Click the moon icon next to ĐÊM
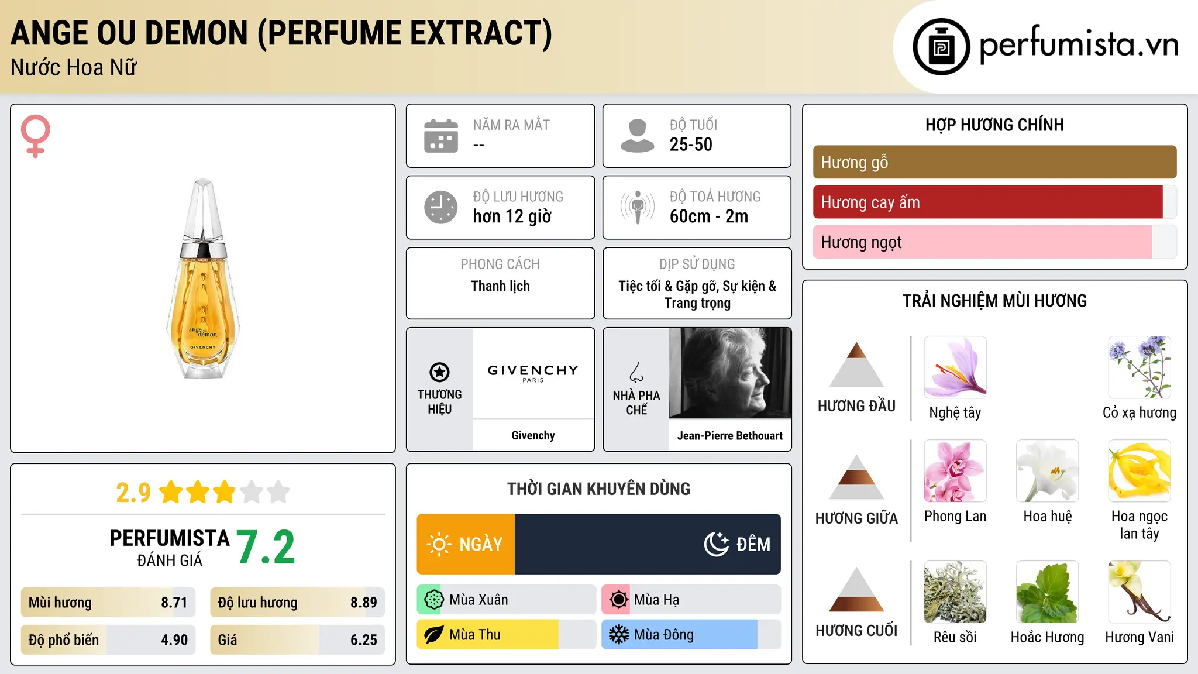 [716, 544]
